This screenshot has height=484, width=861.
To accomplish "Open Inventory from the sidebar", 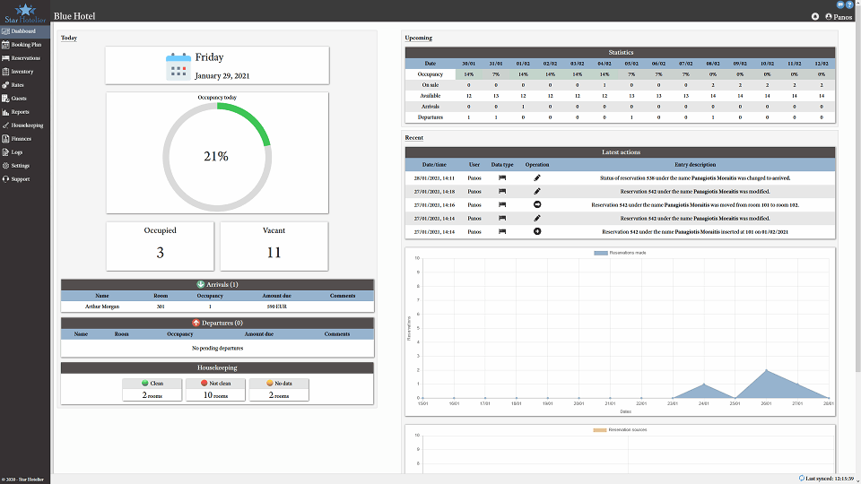I will point(22,71).
